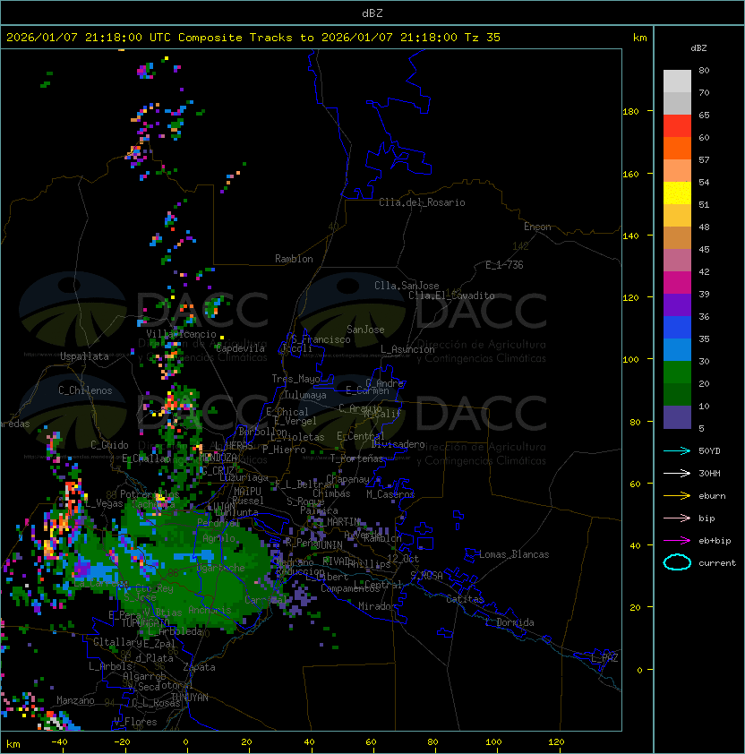Click the Chapanay map label
The image size is (745, 754).
(x=347, y=479)
